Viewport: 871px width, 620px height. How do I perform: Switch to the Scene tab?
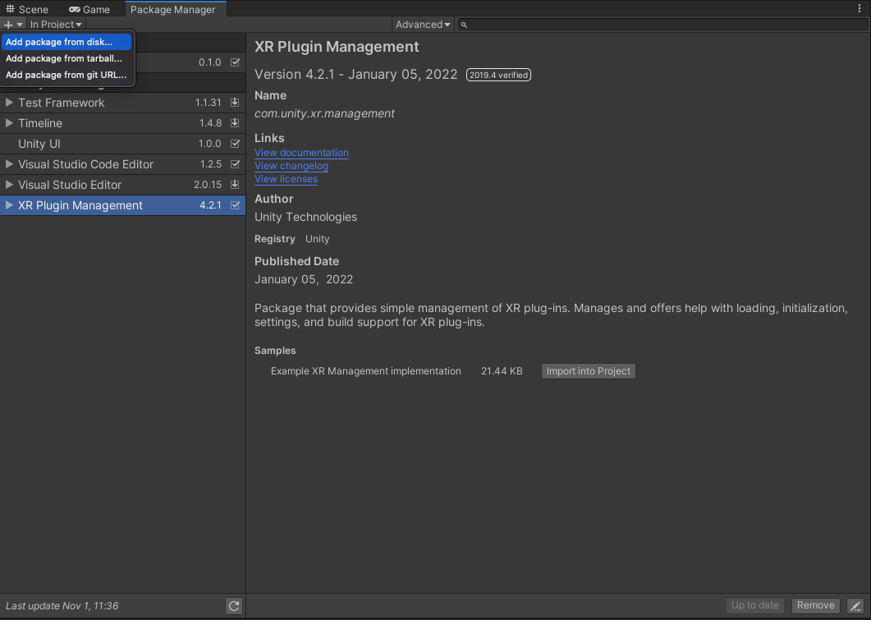coord(28,9)
